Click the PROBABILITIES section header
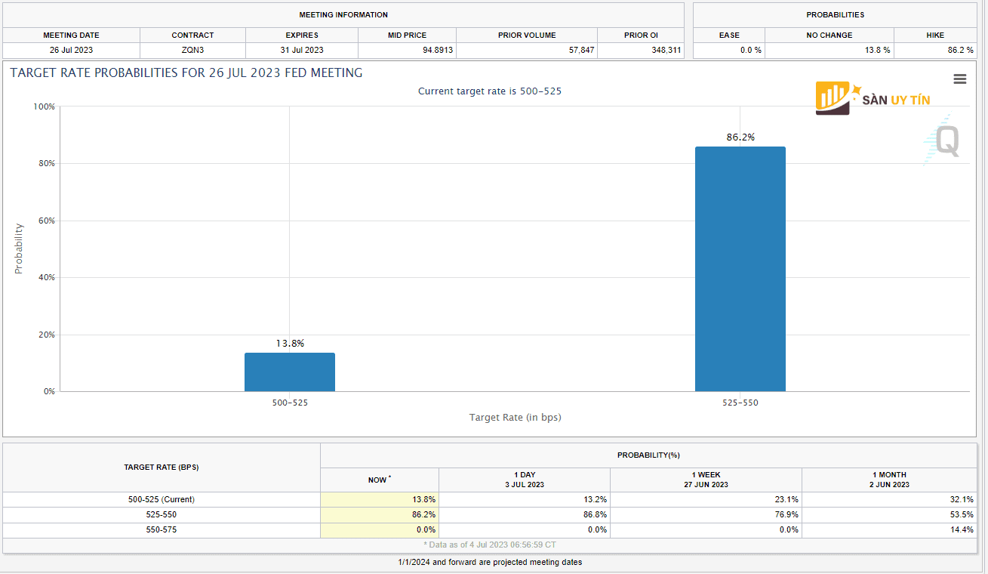This screenshot has width=988, height=574. coord(835,15)
